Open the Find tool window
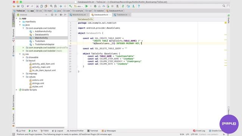This screenshot has width=242, height=136. coord(21,131)
